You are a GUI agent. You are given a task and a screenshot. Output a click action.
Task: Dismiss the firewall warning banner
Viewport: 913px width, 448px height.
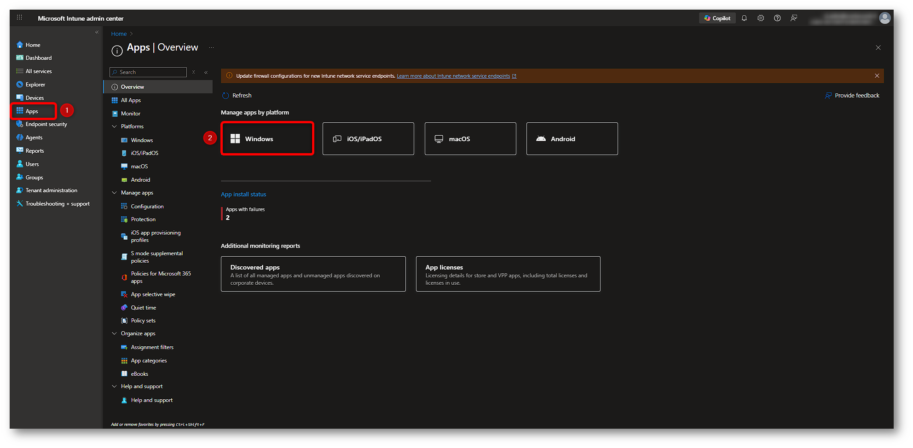877,76
